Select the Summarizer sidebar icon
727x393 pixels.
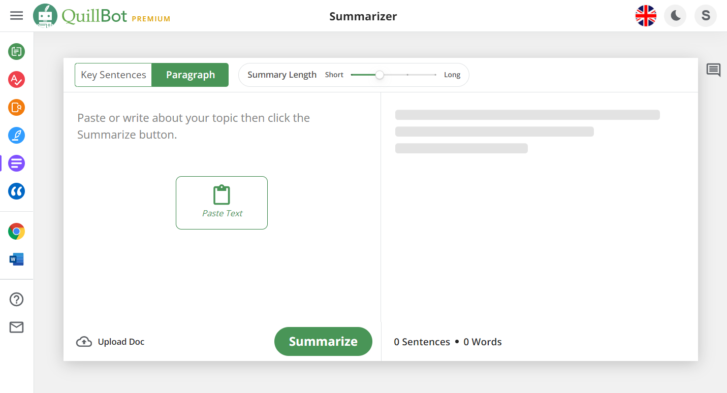tap(16, 163)
